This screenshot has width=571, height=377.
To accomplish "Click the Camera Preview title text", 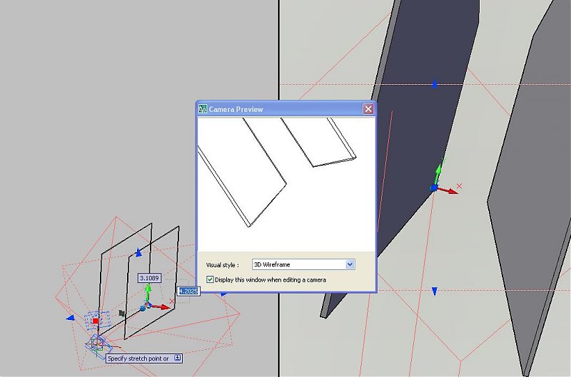I will [x=236, y=109].
